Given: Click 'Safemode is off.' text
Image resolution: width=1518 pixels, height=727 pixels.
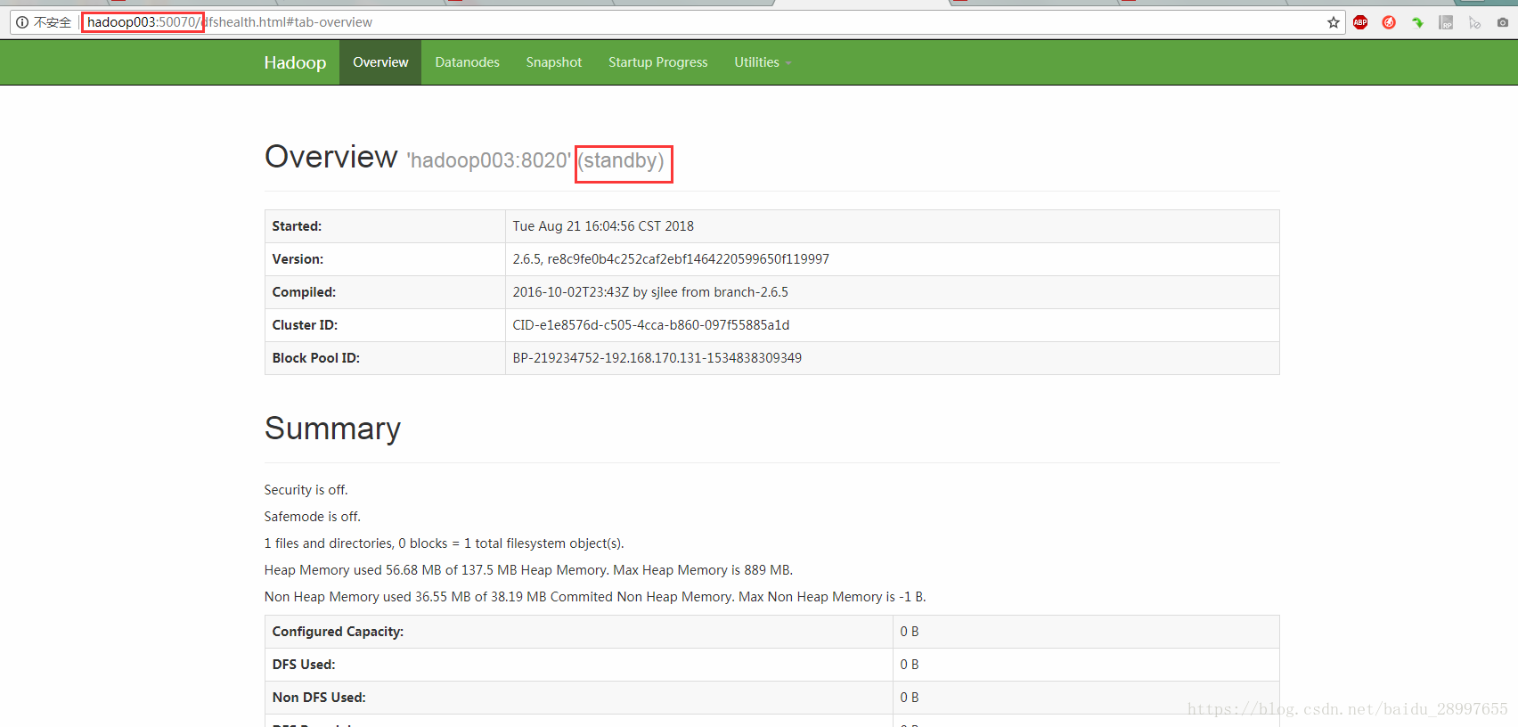Looking at the screenshot, I should click(312, 517).
